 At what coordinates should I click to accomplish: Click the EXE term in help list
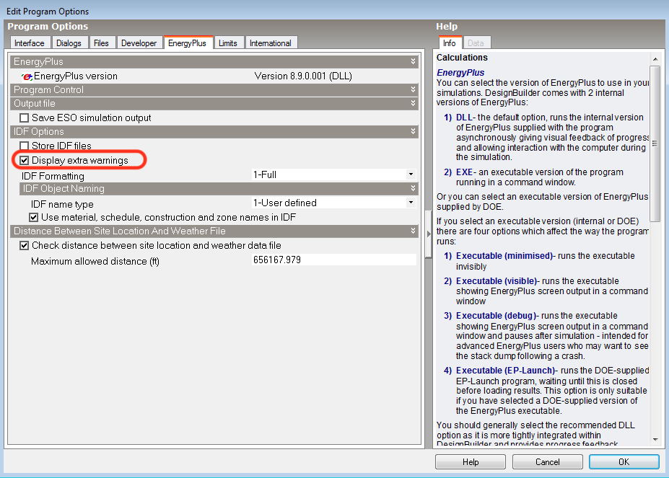[x=464, y=172]
